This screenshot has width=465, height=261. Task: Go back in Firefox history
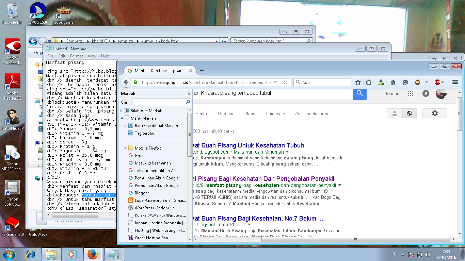(x=126, y=82)
